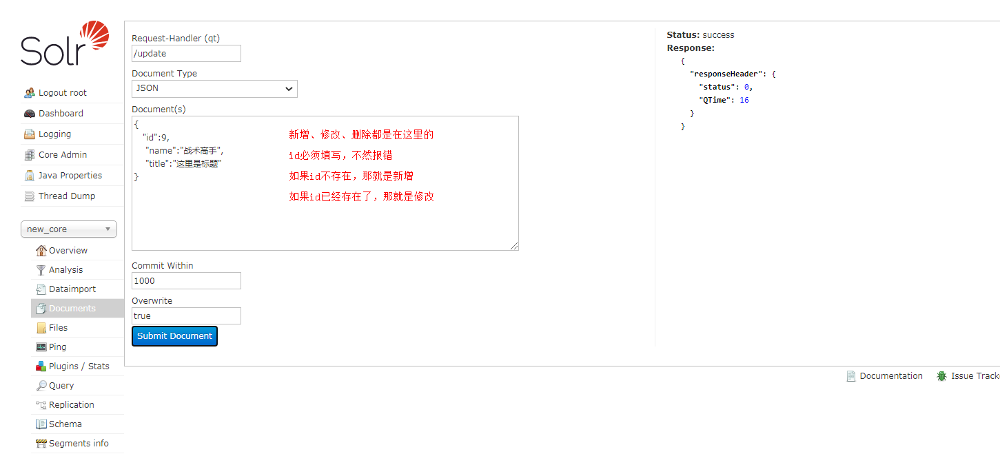Select Query in core menu

tap(77, 386)
